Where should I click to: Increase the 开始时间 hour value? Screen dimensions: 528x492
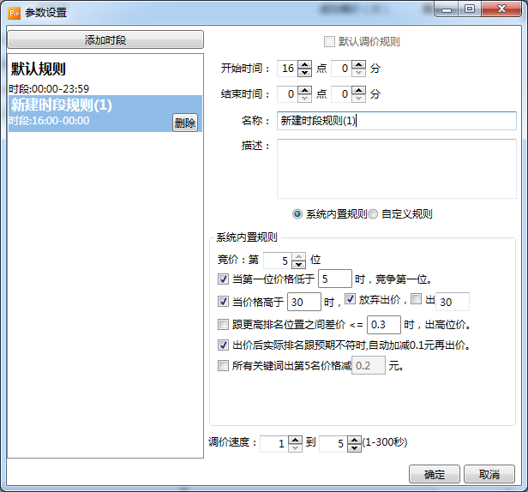coord(305,64)
